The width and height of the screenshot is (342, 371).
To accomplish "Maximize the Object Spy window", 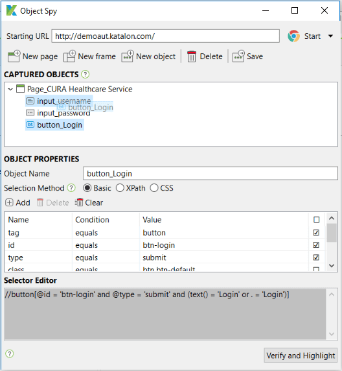I will coord(295,10).
